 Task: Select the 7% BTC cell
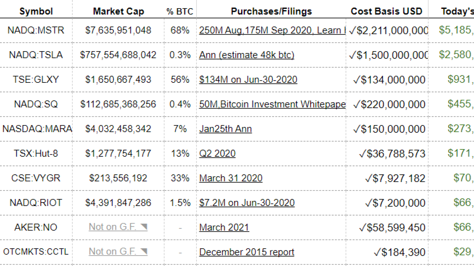coord(180,129)
